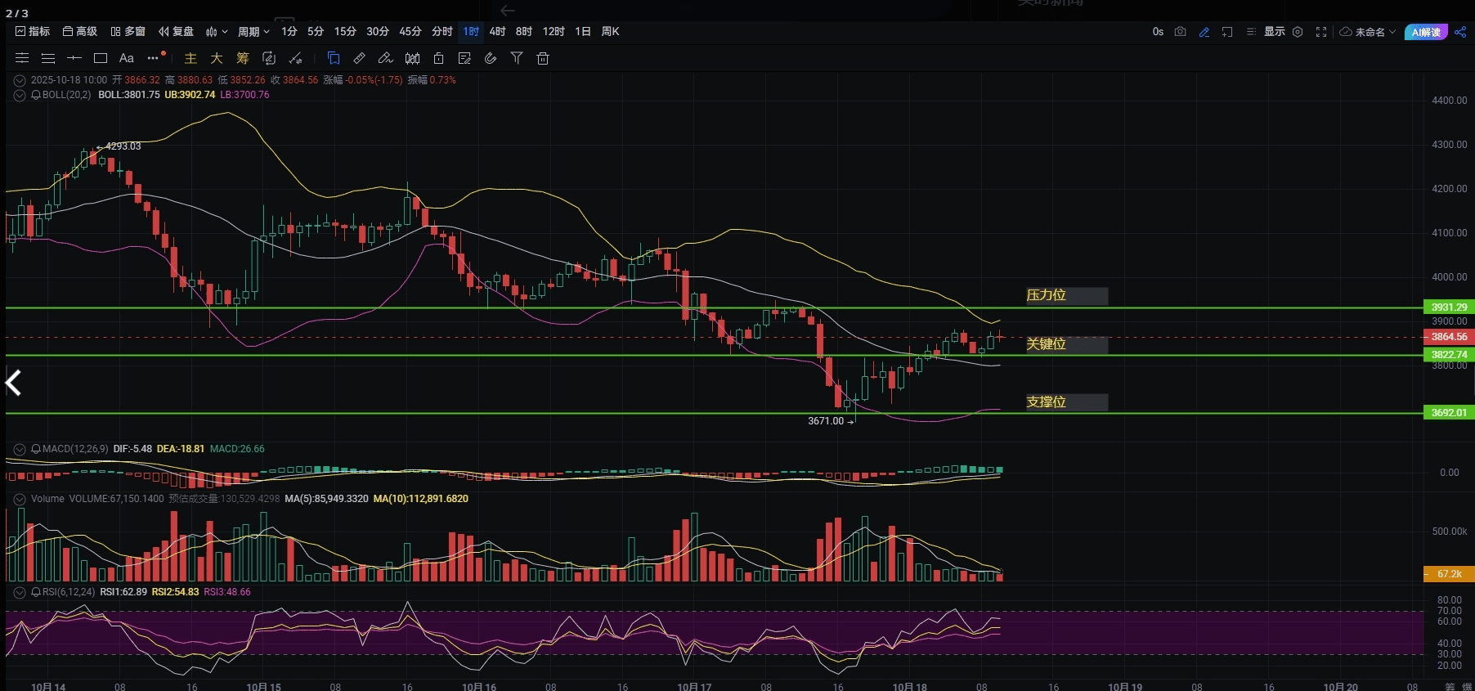
Task: Select the line segment drawing tool
Action: click(x=74, y=58)
